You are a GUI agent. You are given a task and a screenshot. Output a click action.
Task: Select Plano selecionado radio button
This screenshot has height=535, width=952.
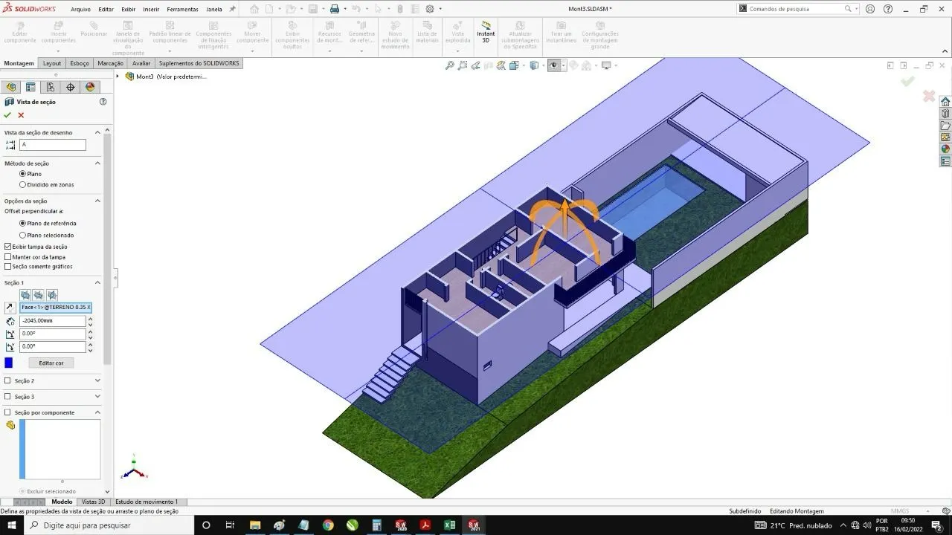pyautogui.click(x=22, y=235)
